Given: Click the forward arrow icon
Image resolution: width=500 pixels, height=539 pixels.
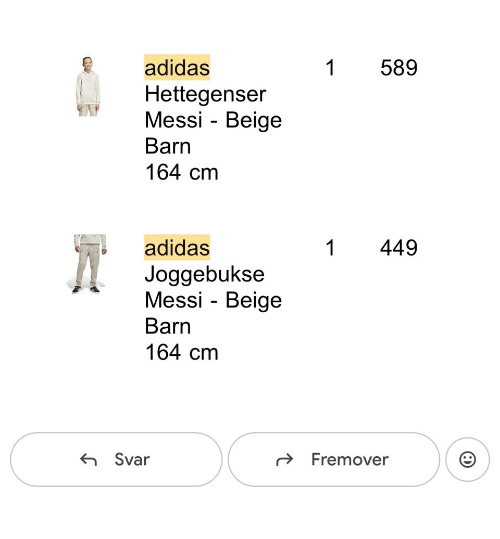Looking at the screenshot, I should point(284,459).
